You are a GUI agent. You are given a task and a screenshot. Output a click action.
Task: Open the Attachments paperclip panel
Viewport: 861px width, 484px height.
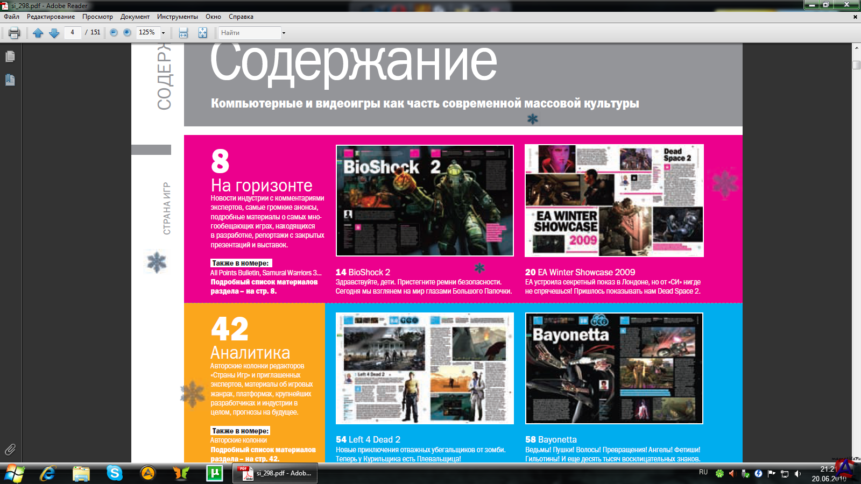pyautogui.click(x=10, y=450)
